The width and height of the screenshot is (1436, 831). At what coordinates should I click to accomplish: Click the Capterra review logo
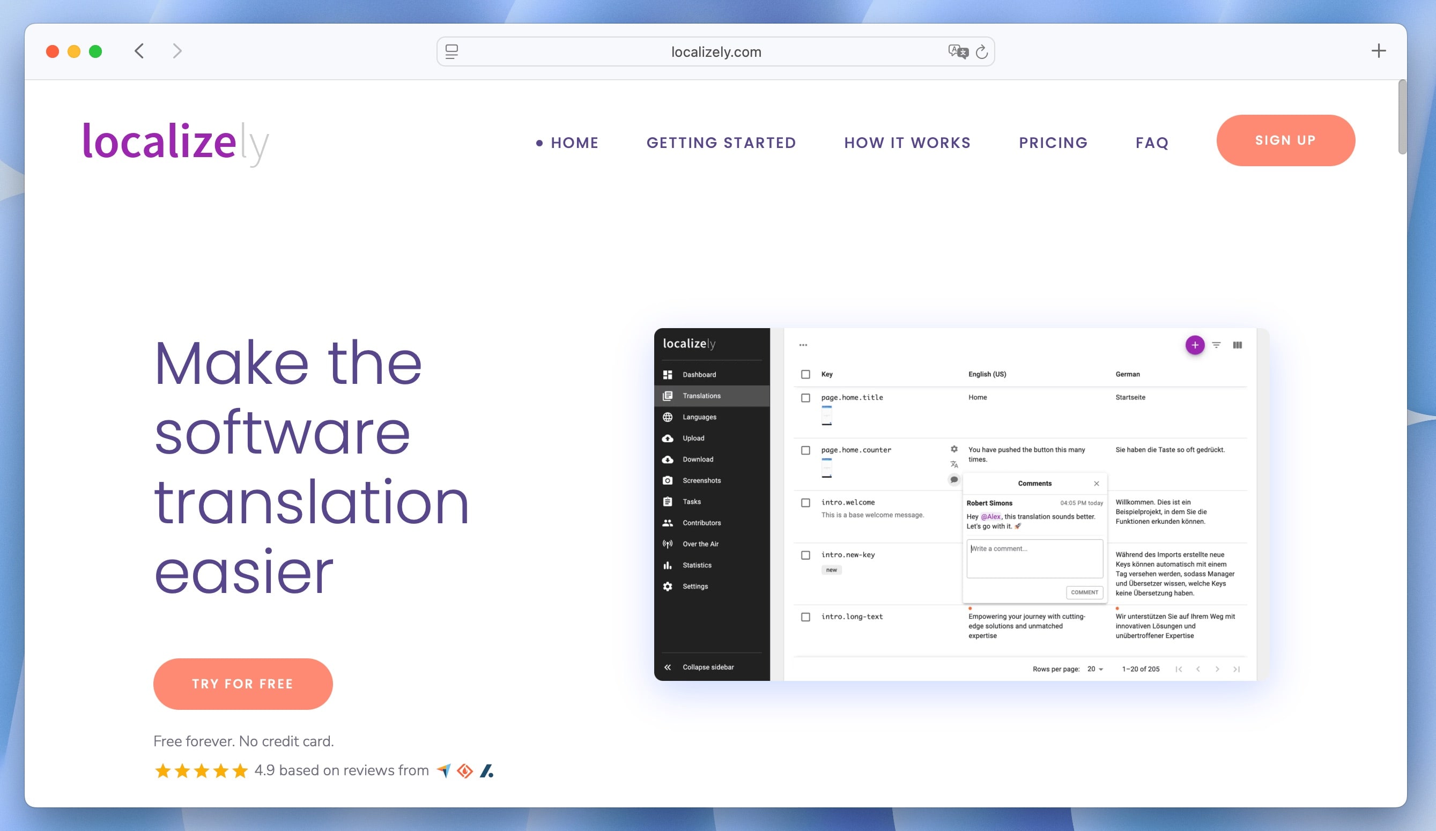pos(443,770)
